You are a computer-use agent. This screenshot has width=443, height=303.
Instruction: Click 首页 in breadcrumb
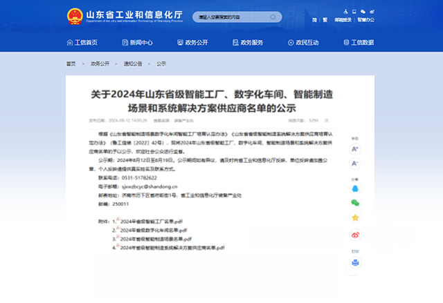71,64
